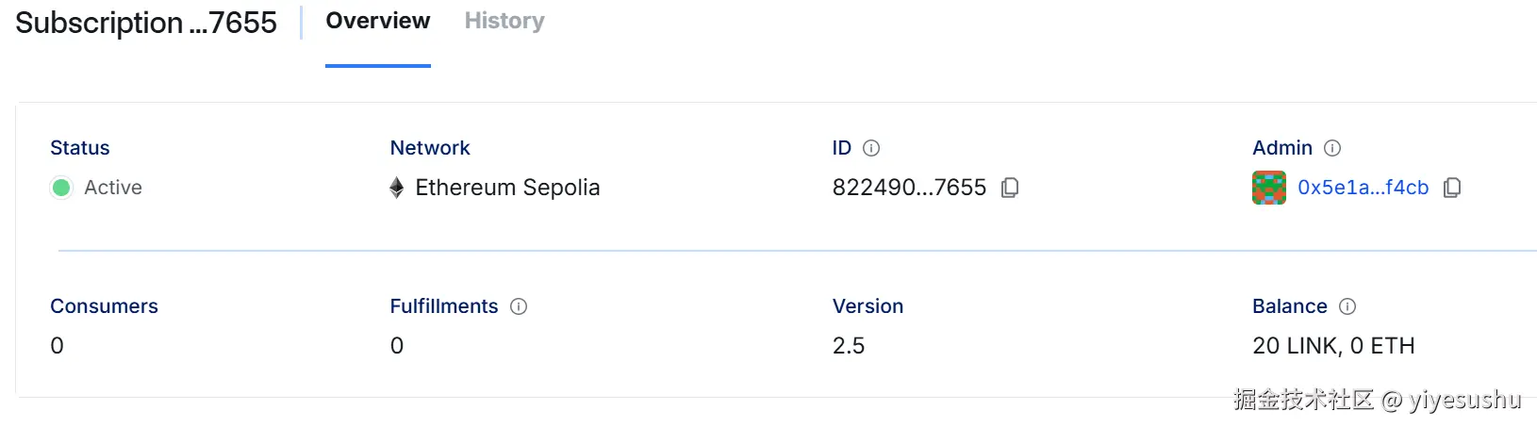The image size is (1537, 428).
Task: Click the Admin account avatar identicon
Action: click(1269, 188)
